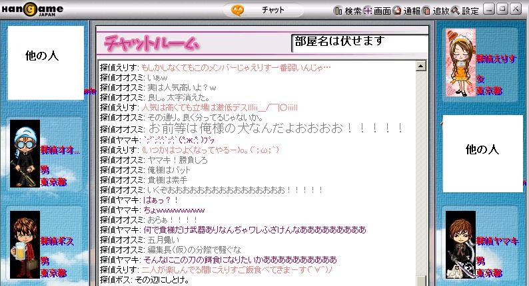This screenshot has width=529, height=286.
Task: Click the 探偵えりす username label
Action: [x=496, y=59]
